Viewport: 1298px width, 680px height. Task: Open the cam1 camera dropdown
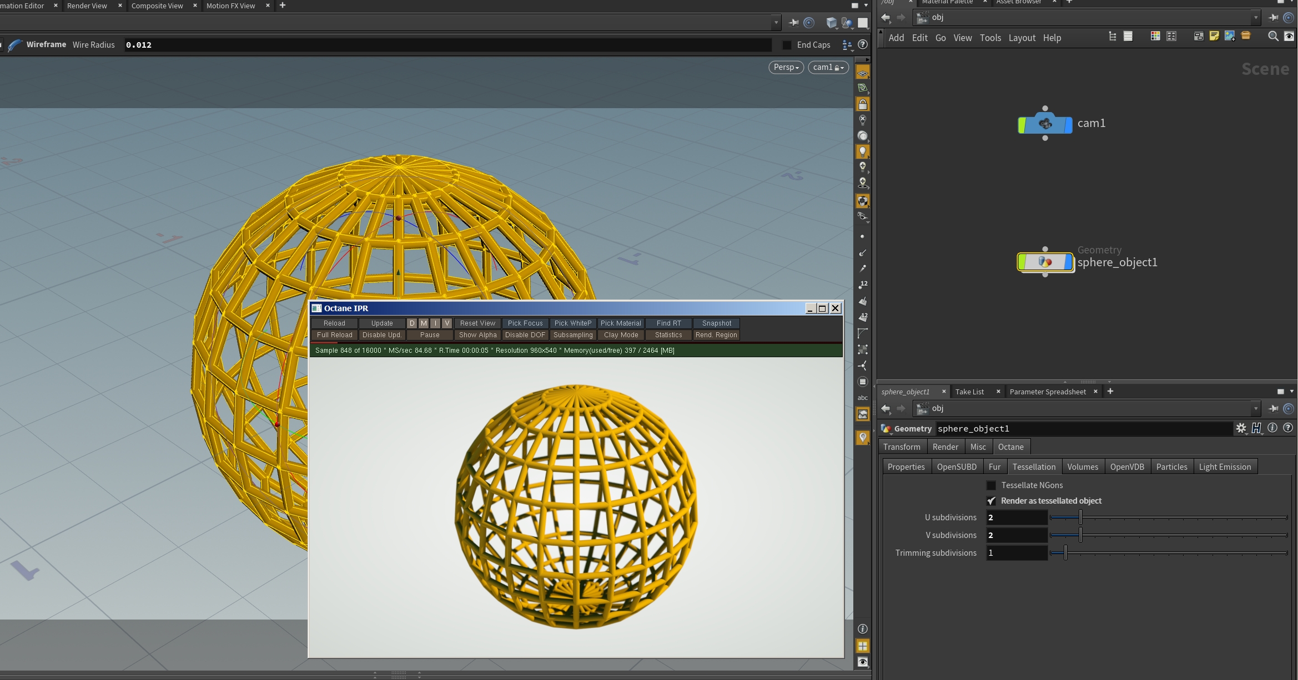(x=828, y=67)
